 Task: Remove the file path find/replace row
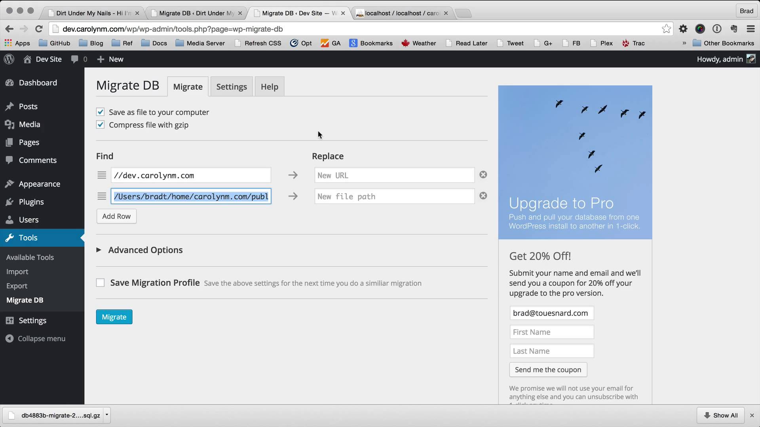pos(483,196)
